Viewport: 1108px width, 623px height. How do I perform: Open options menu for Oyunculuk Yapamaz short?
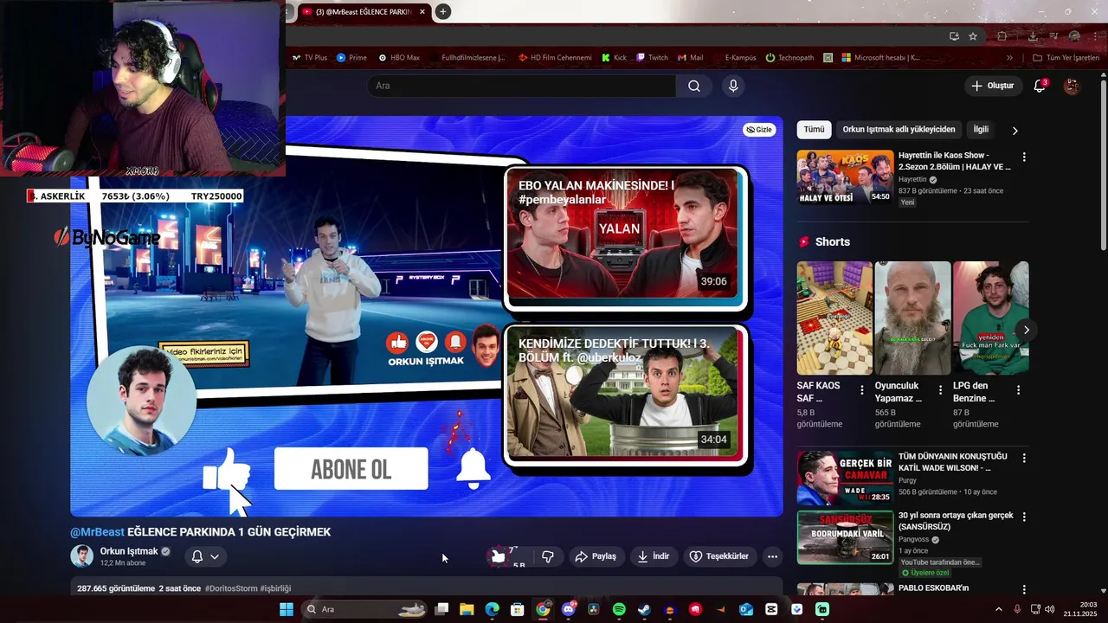tap(940, 390)
